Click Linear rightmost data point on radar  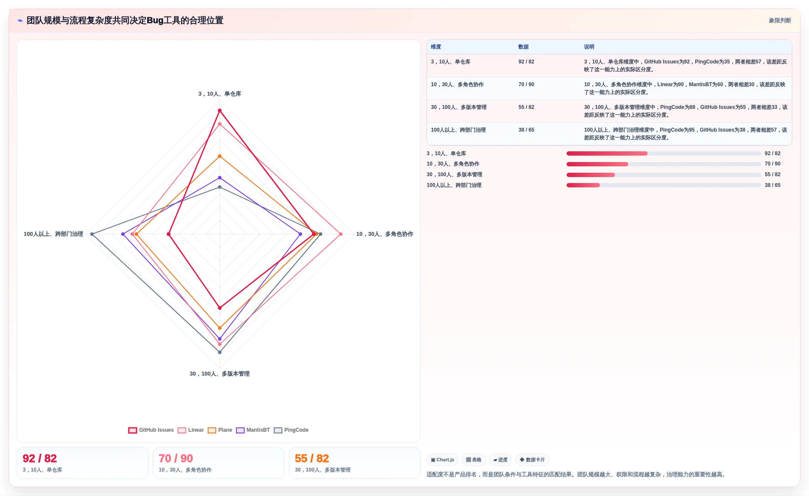pyautogui.click(x=341, y=234)
